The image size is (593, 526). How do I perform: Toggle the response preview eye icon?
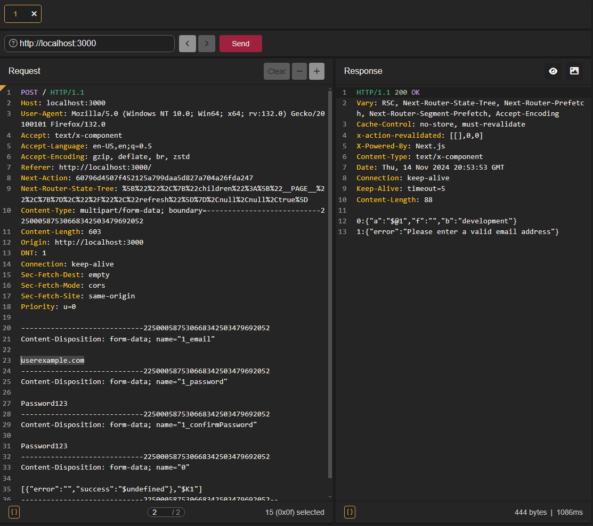pos(553,71)
